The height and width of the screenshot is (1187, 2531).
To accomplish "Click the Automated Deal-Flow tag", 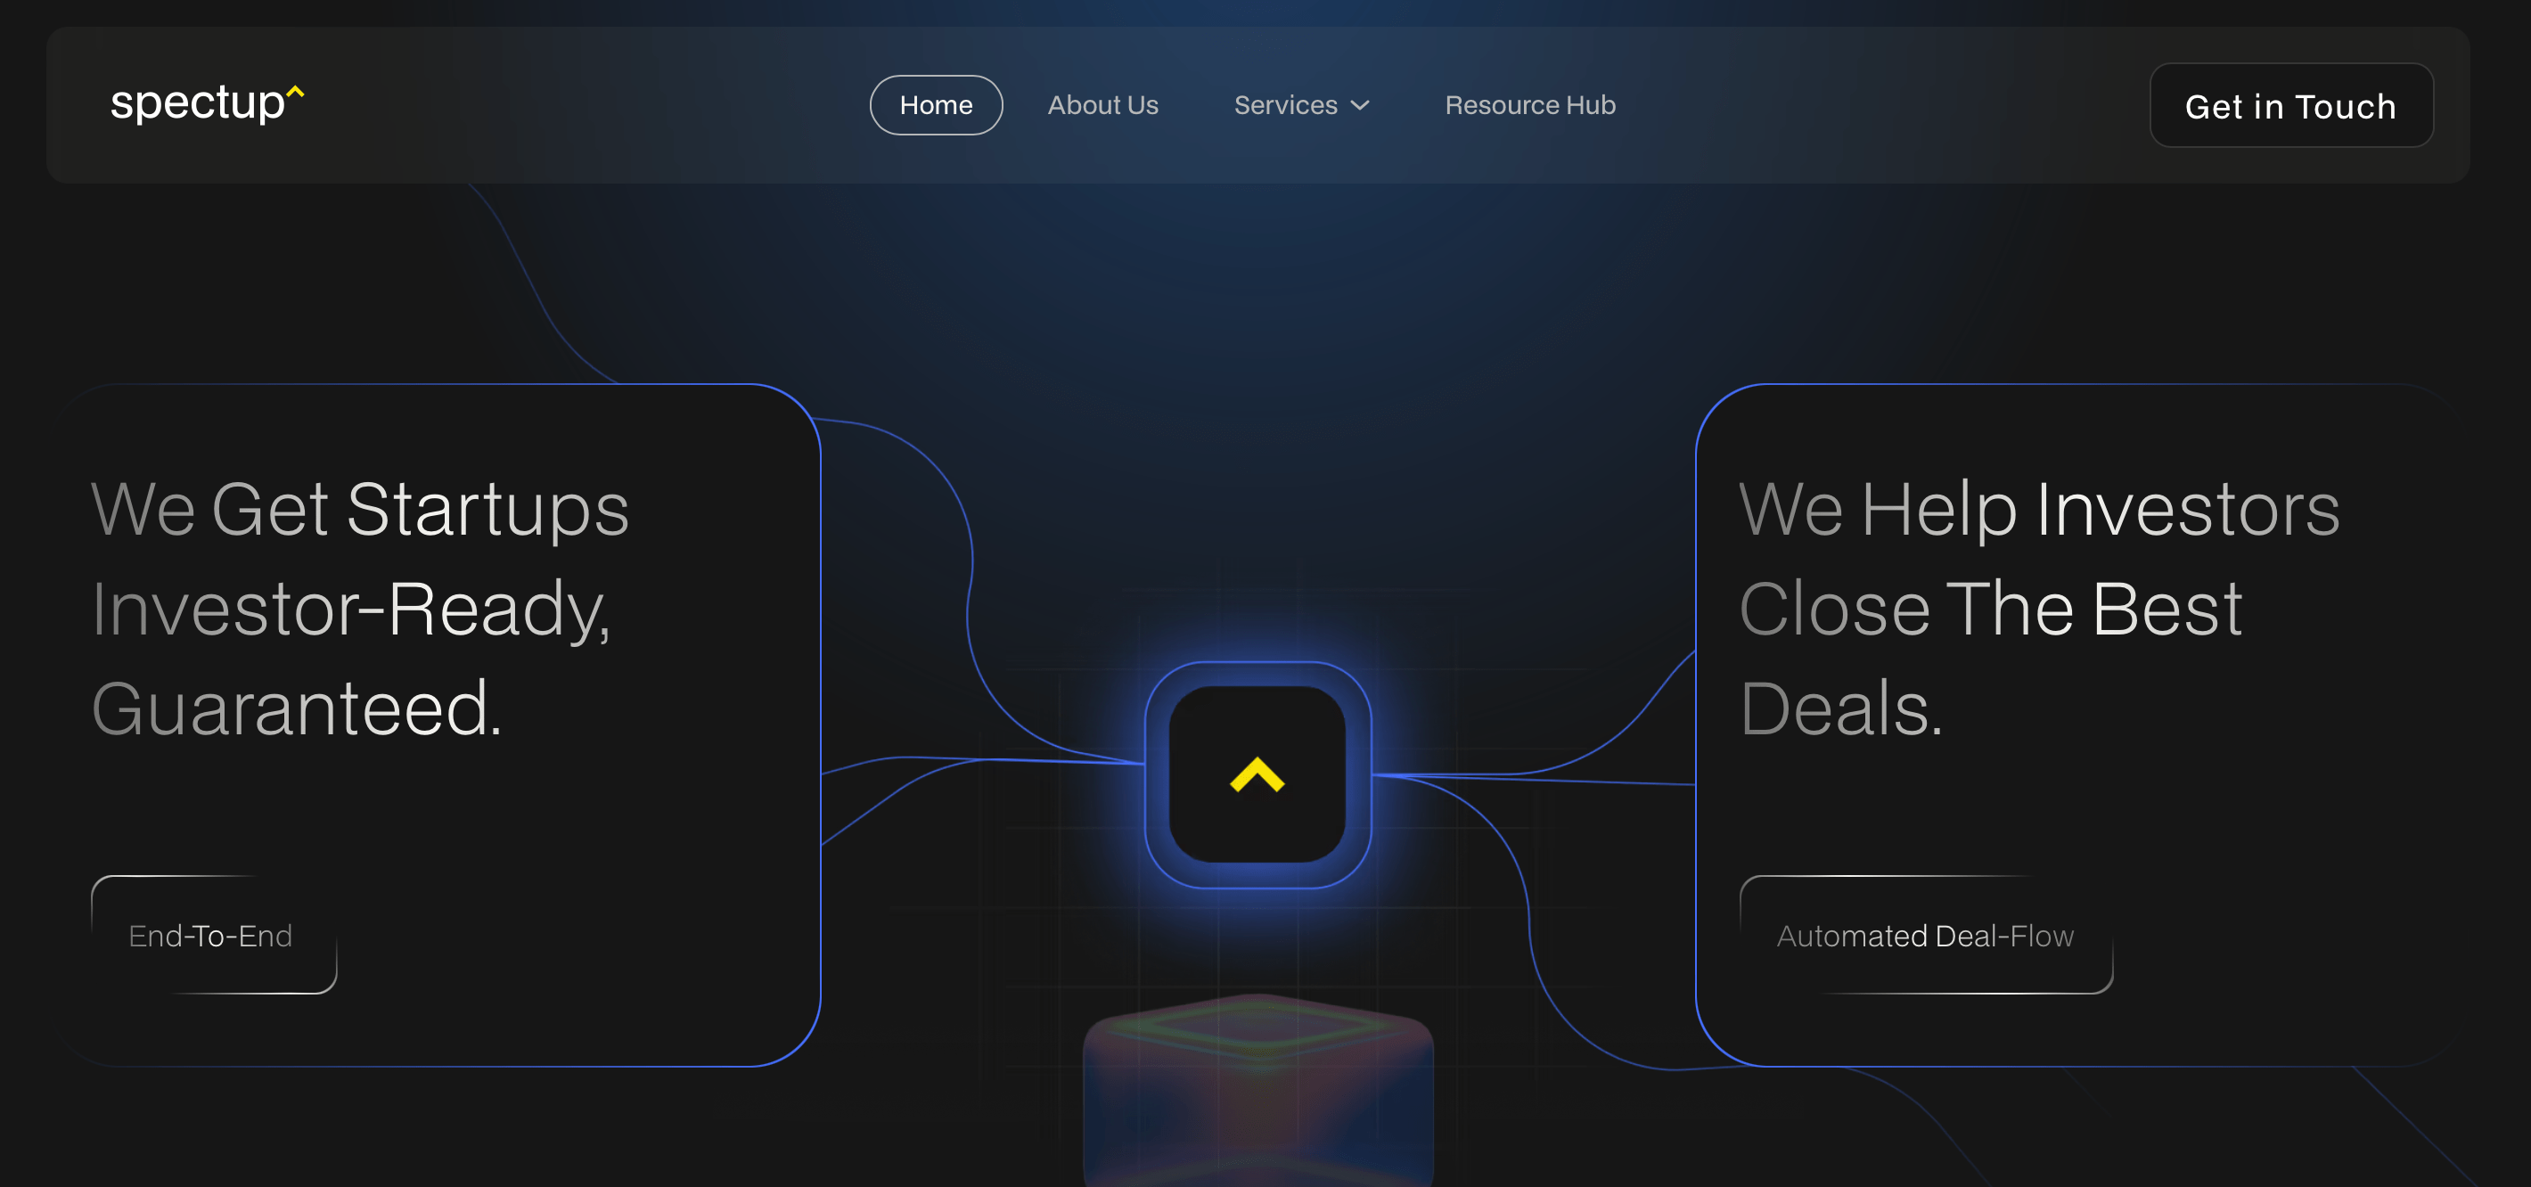I will [x=1924, y=936].
